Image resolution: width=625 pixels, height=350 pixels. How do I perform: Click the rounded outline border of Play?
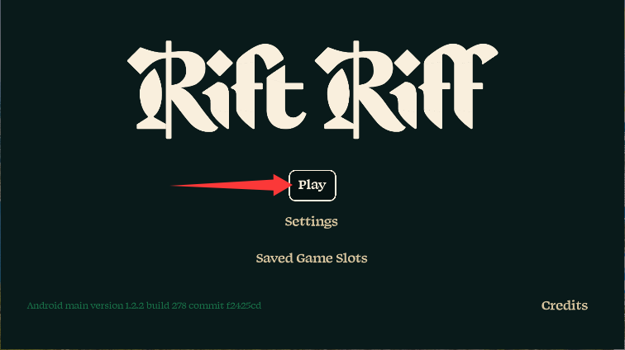tap(312, 171)
